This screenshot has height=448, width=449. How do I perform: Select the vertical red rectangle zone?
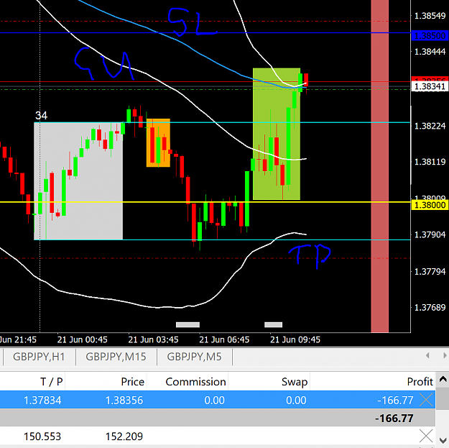(x=380, y=166)
